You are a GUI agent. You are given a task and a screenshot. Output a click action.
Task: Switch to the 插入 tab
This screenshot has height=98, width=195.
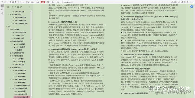32,2
